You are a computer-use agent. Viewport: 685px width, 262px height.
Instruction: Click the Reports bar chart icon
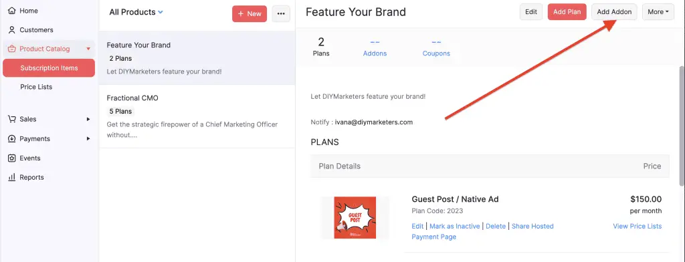[12, 177]
